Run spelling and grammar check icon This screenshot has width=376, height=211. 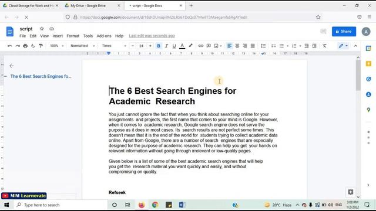coord(33,46)
